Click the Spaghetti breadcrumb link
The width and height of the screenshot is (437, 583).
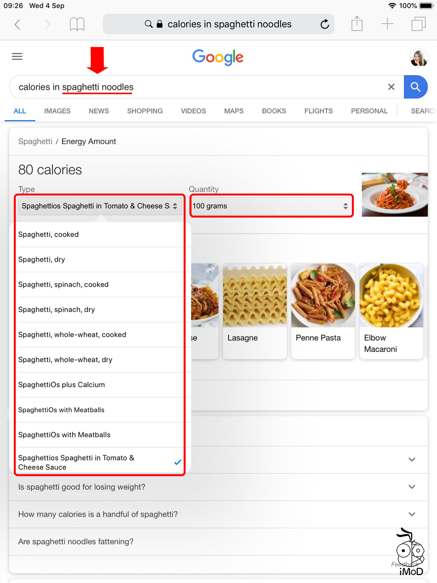click(35, 141)
